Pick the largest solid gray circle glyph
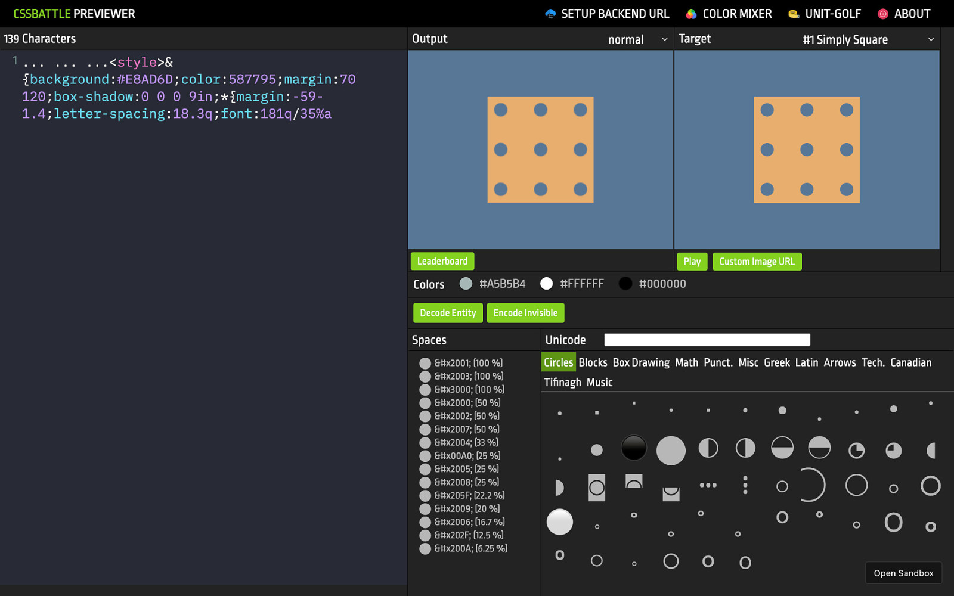 click(671, 451)
